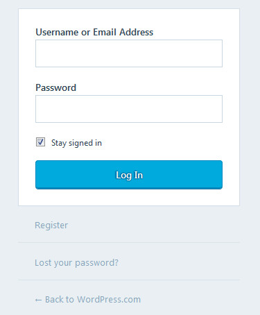Click the word WordPress.com in the bottom link
260x315 pixels.
pos(109,300)
